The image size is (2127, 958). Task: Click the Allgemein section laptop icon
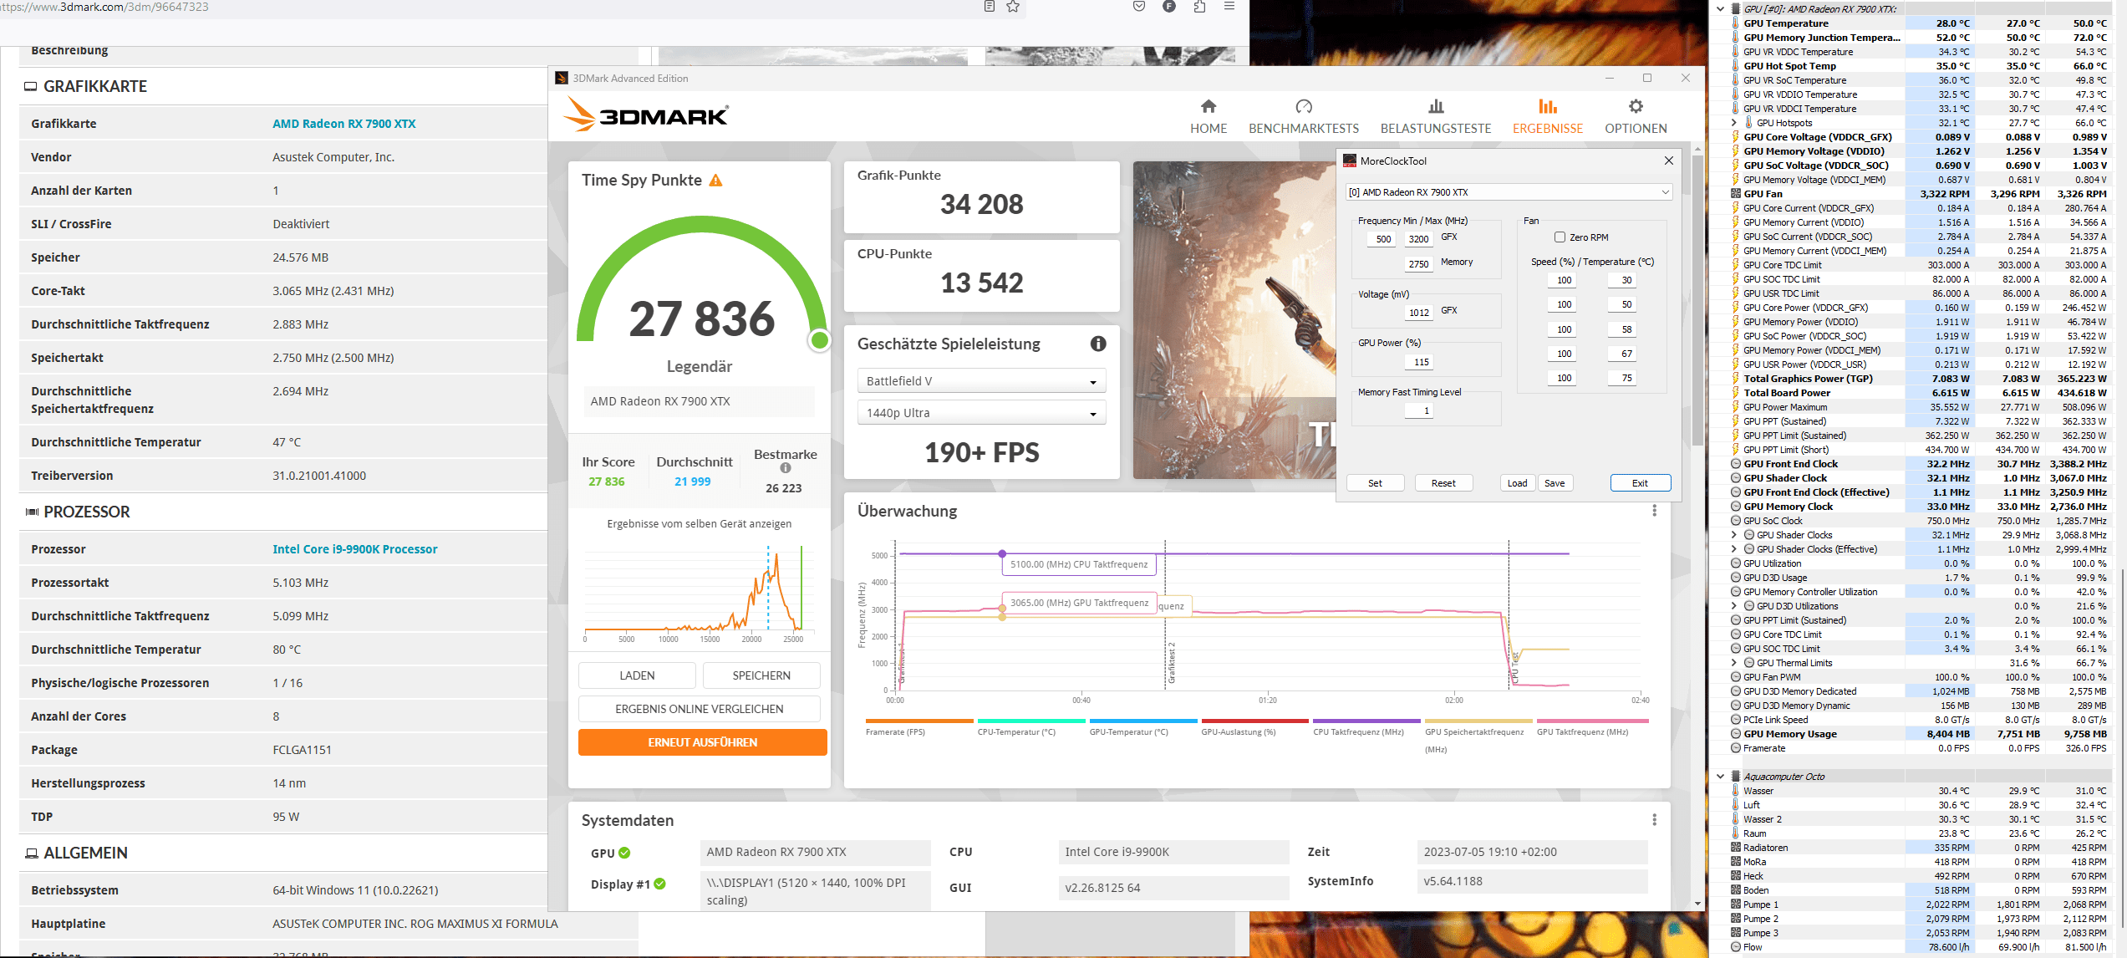point(32,854)
